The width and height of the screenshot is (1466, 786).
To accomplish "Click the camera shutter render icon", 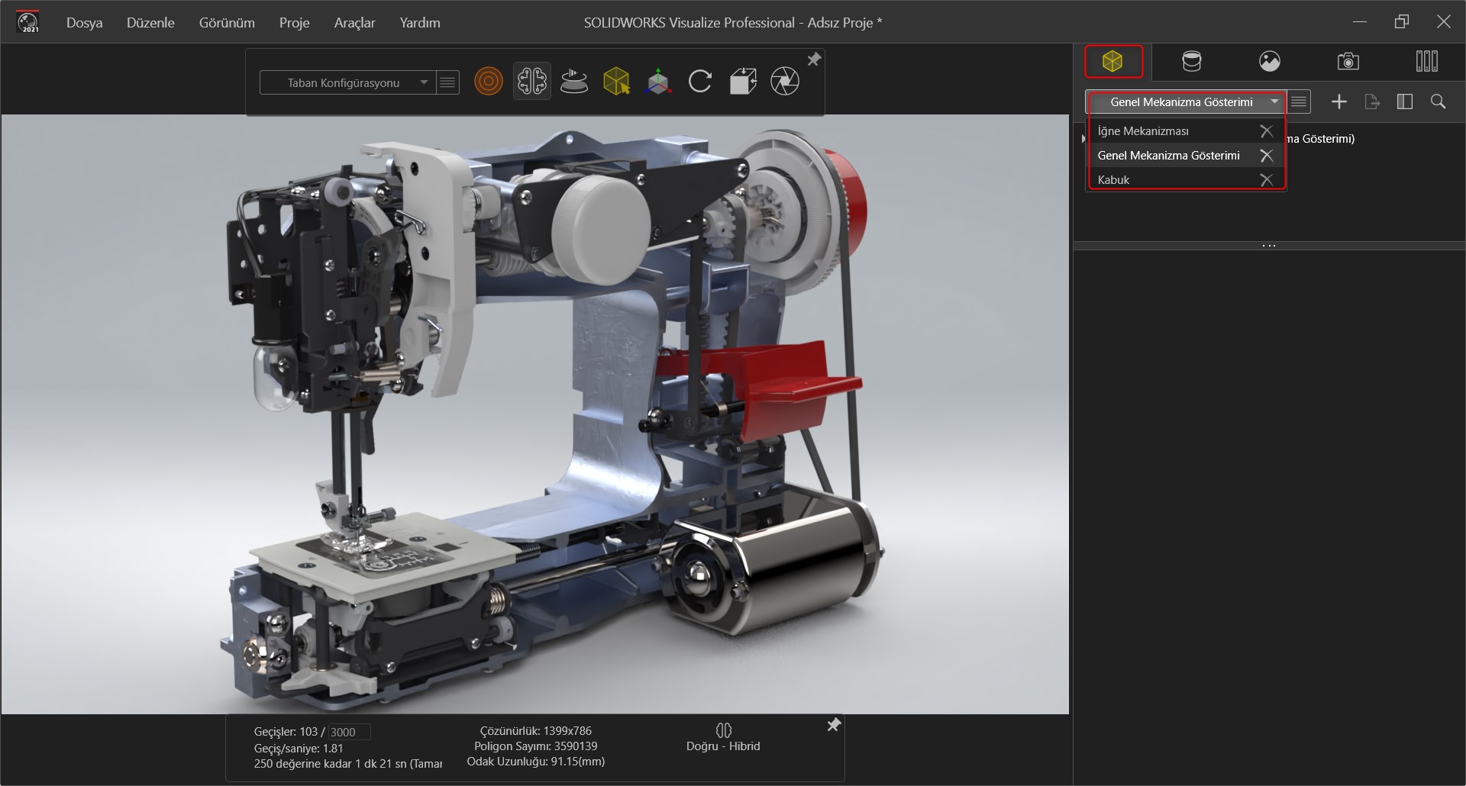I will 785,81.
